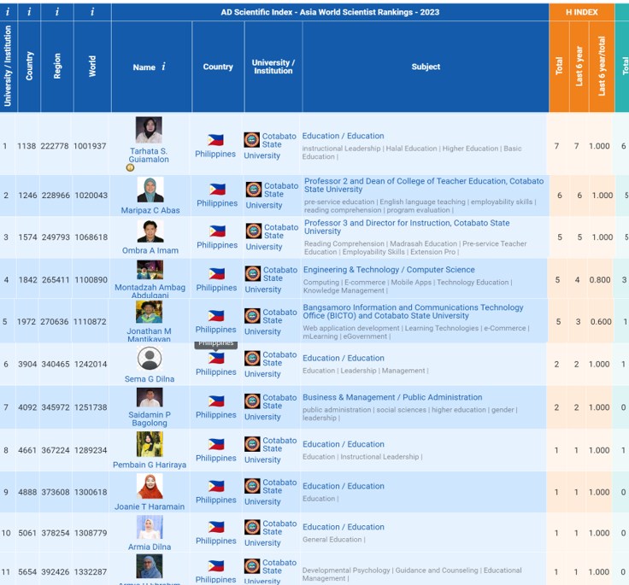Open Ombra A Imam profile photo
This screenshot has width=629, height=585.
(x=150, y=231)
